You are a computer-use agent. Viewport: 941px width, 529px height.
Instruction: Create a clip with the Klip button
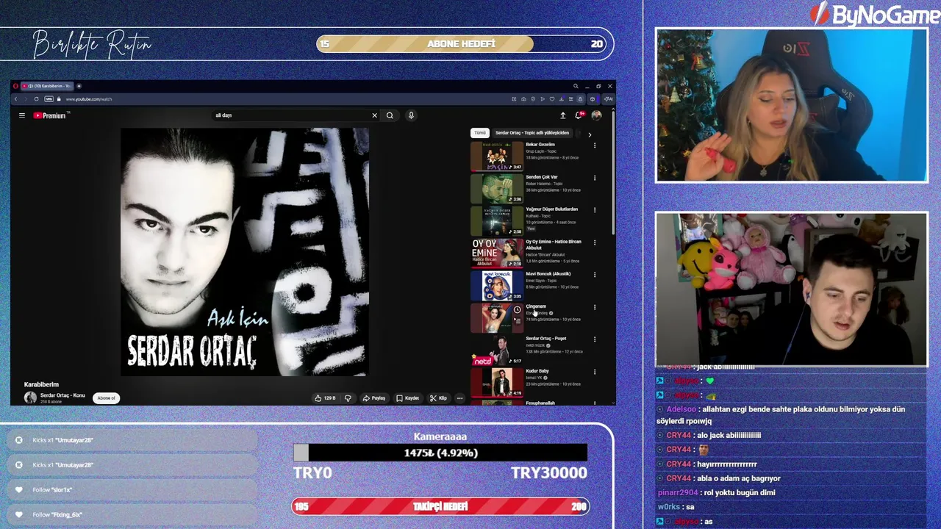pos(438,398)
